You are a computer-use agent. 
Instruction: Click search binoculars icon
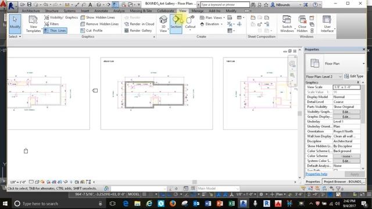[x=253, y=5]
